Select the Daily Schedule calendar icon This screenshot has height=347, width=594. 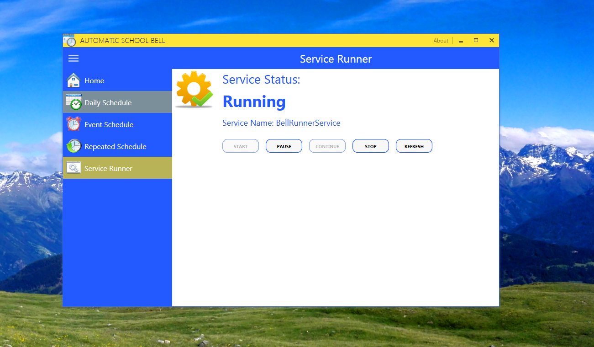click(x=74, y=102)
